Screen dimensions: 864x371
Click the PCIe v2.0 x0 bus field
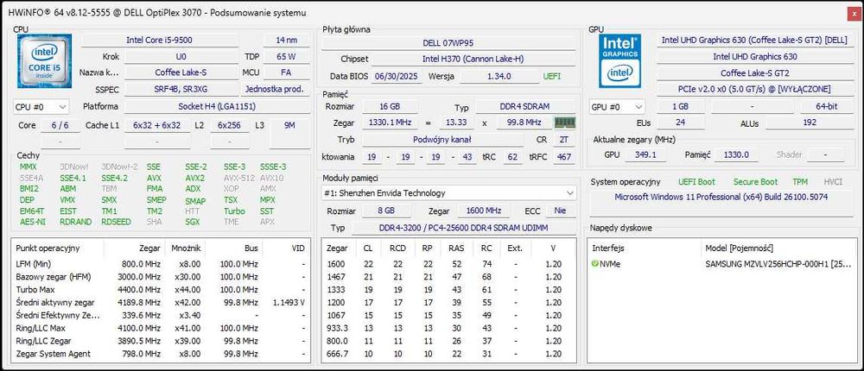(753, 89)
